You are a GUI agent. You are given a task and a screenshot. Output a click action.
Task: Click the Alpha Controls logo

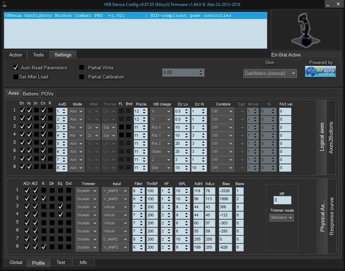click(320, 72)
